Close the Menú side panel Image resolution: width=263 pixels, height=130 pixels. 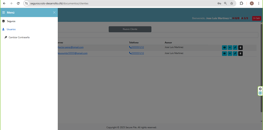[x=54, y=12]
